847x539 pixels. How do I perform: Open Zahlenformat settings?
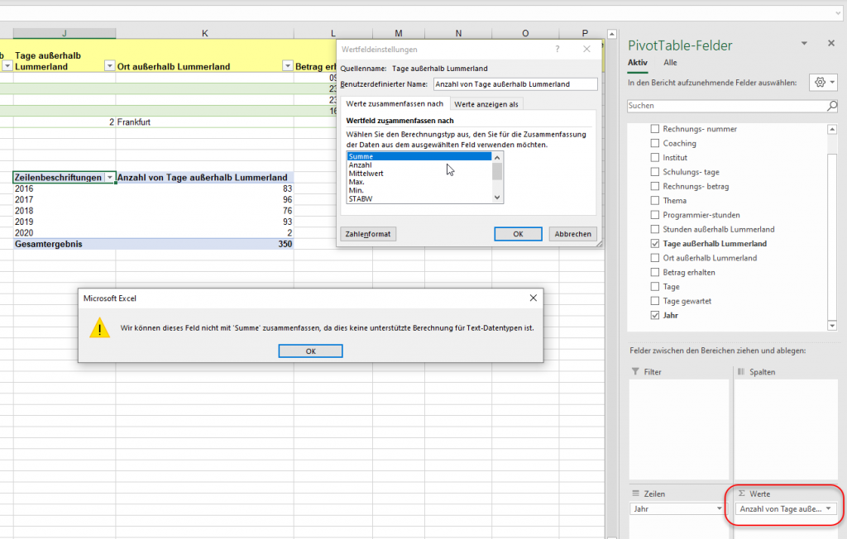(368, 234)
